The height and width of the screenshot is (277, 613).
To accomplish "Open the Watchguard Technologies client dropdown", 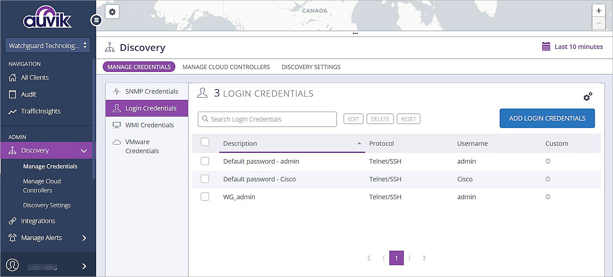I will click(x=47, y=46).
